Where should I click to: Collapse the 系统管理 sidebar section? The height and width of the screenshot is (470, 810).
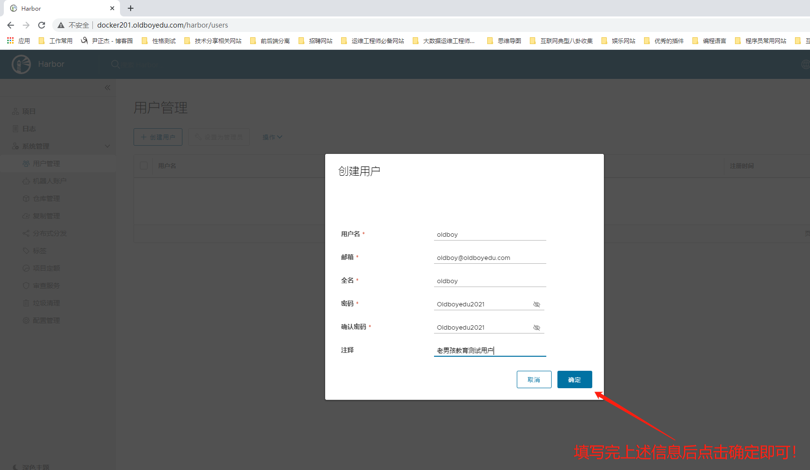pyautogui.click(x=107, y=146)
